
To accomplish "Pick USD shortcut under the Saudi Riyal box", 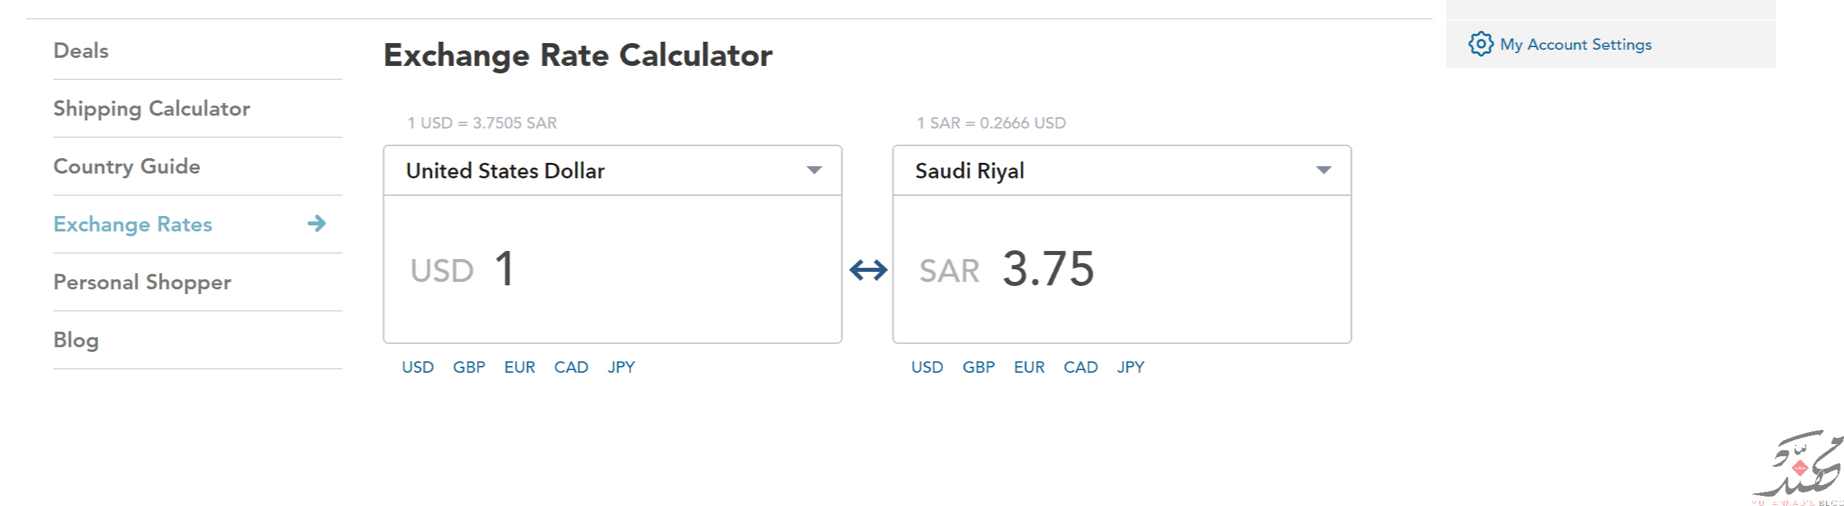I will [927, 367].
